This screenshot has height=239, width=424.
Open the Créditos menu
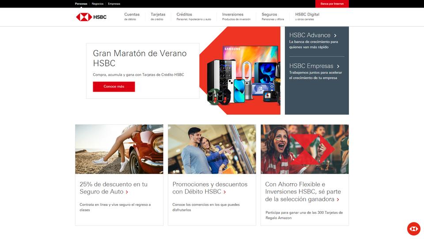coord(193,16)
